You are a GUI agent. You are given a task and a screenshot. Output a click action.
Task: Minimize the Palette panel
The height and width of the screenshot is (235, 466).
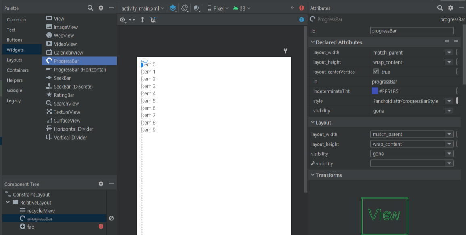pos(111,8)
